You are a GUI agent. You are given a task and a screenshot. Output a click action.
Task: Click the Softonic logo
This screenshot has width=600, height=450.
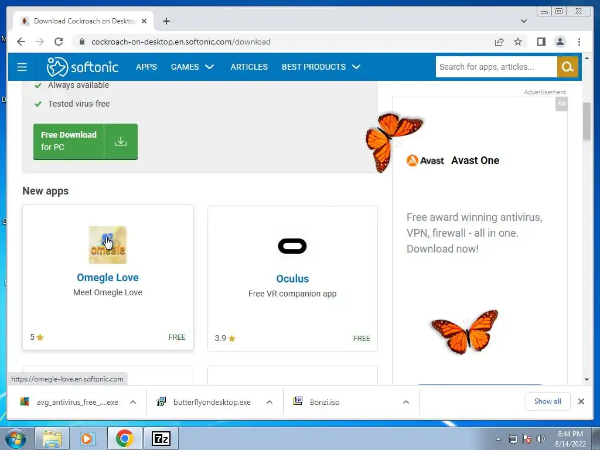click(x=82, y=67)
